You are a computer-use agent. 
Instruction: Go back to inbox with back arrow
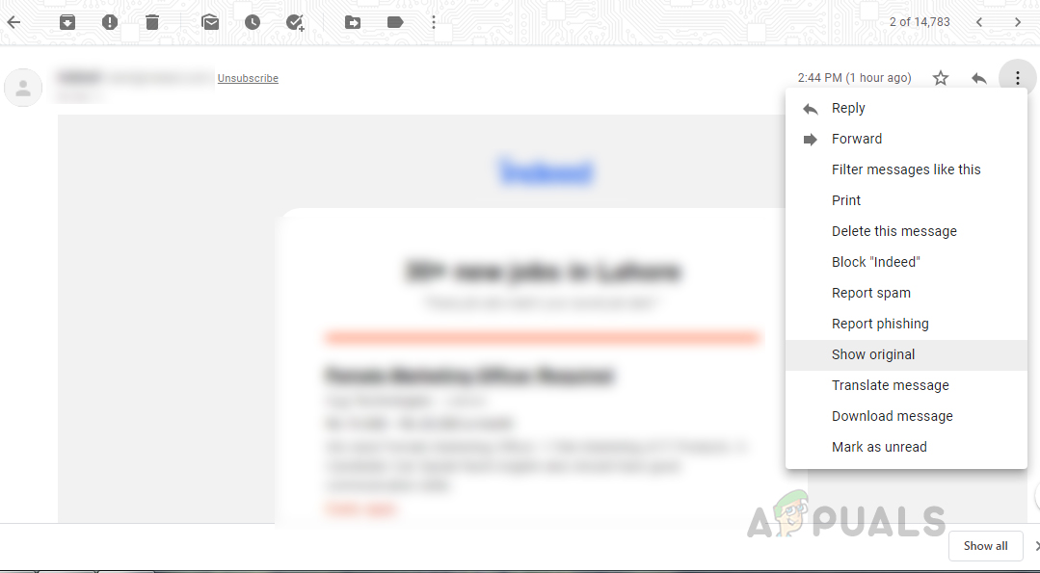pyautogui.click(x=13, y=22)
